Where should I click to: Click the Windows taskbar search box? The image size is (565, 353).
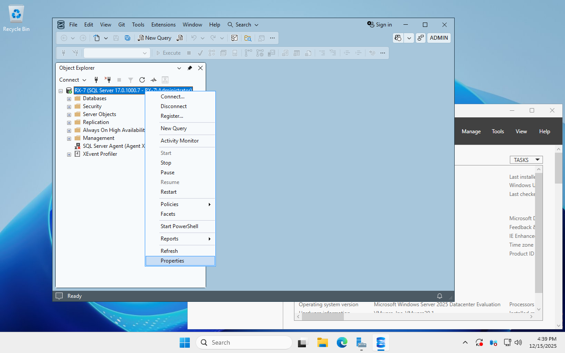pyautogui.click(x=244, y=342)
